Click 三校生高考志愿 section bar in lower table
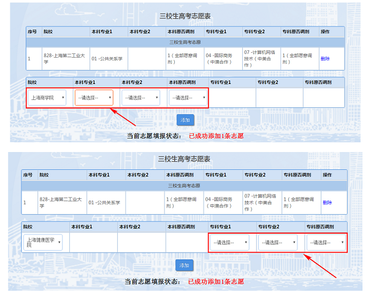368x292 pixels. (184, 186)
